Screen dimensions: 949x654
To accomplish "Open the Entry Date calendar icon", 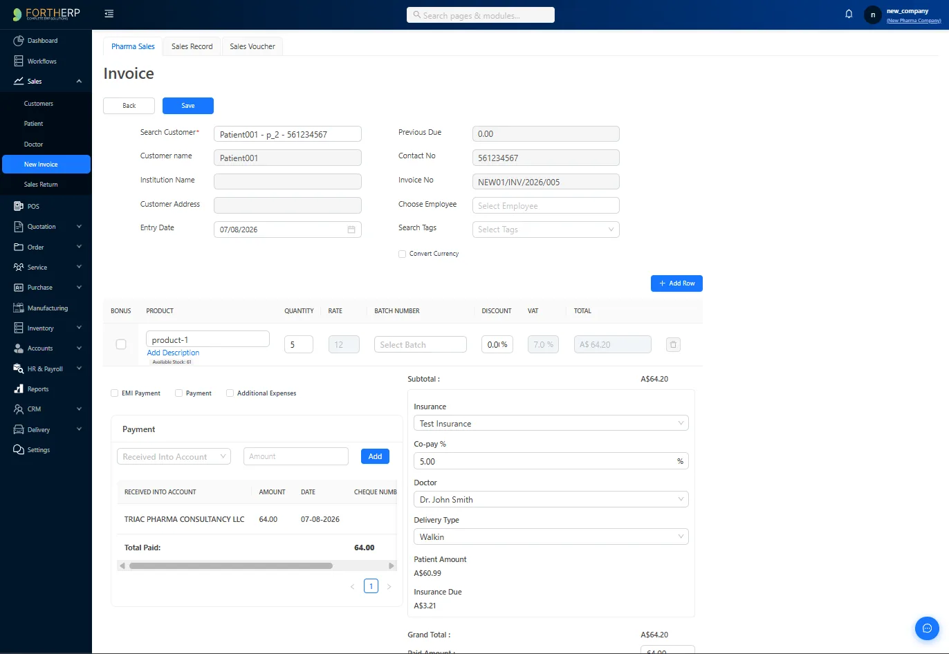I will pos(351,230).
